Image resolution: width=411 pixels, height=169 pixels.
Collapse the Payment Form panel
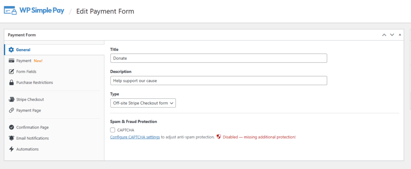tap(400, 35)
